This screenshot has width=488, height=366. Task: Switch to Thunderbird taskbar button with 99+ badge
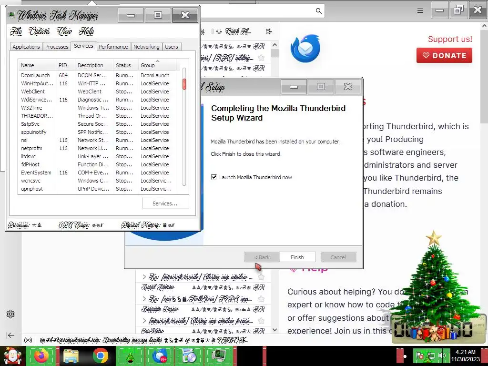coord(159,356)
